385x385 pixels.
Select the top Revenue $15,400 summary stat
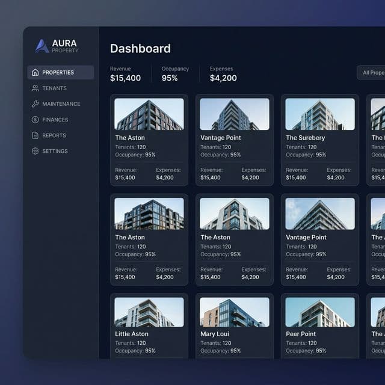(x=125, y=74)
